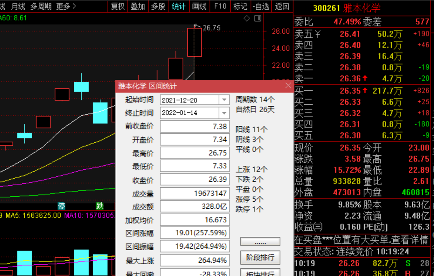Click the ...... button in dialog
This screenshot has height=276, width=434.
[x=260, y=241]
